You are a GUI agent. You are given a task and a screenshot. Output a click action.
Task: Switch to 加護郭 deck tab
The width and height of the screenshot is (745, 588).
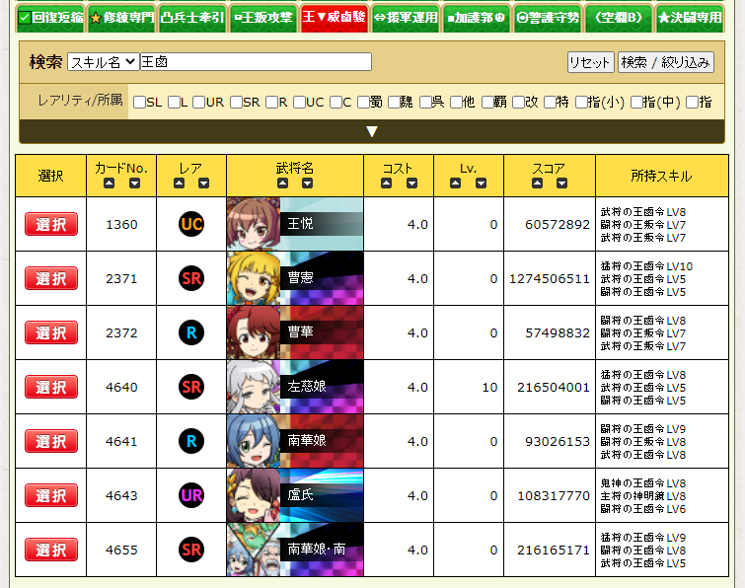477,18
